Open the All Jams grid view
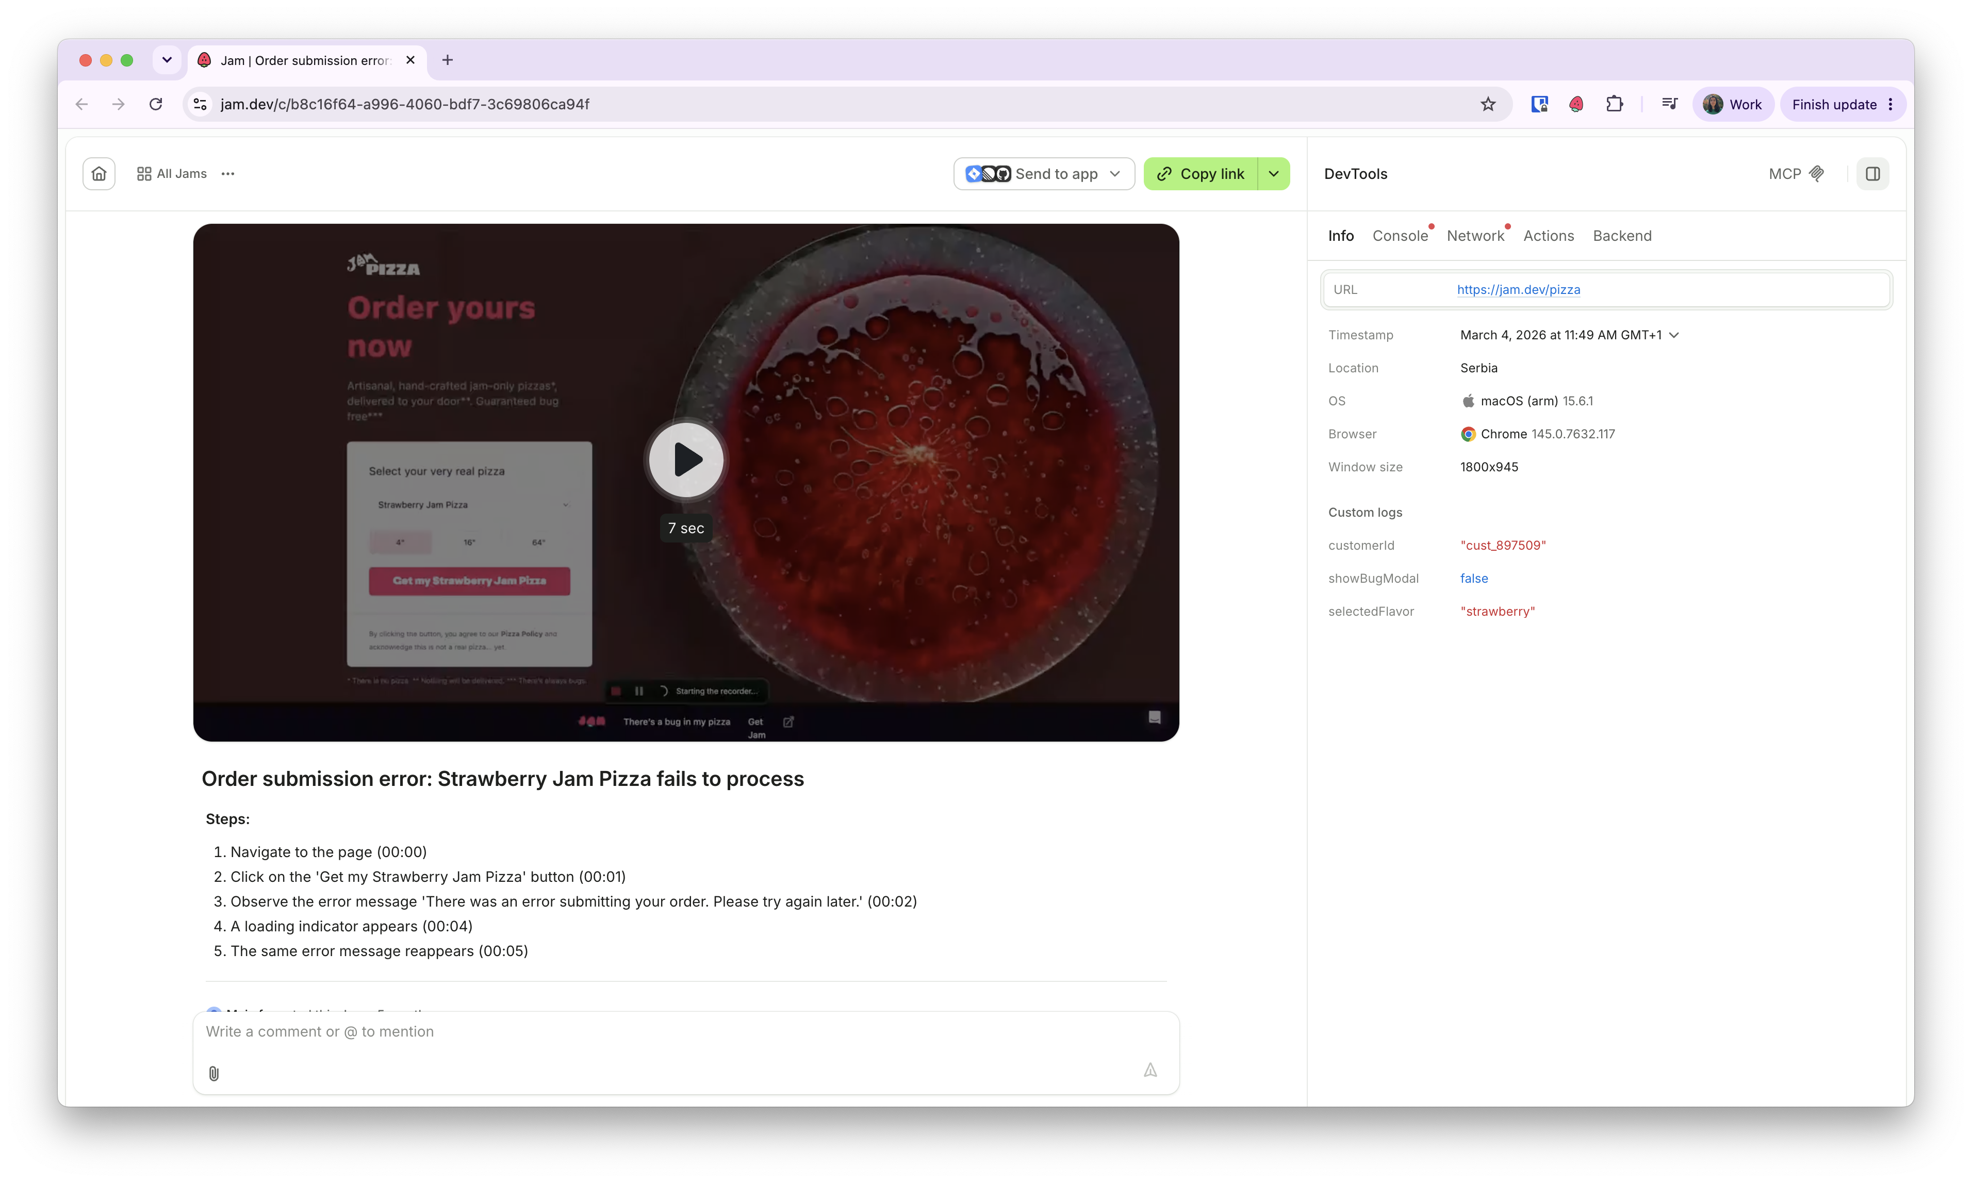Screen dimensions: 1972x1183 171,174
